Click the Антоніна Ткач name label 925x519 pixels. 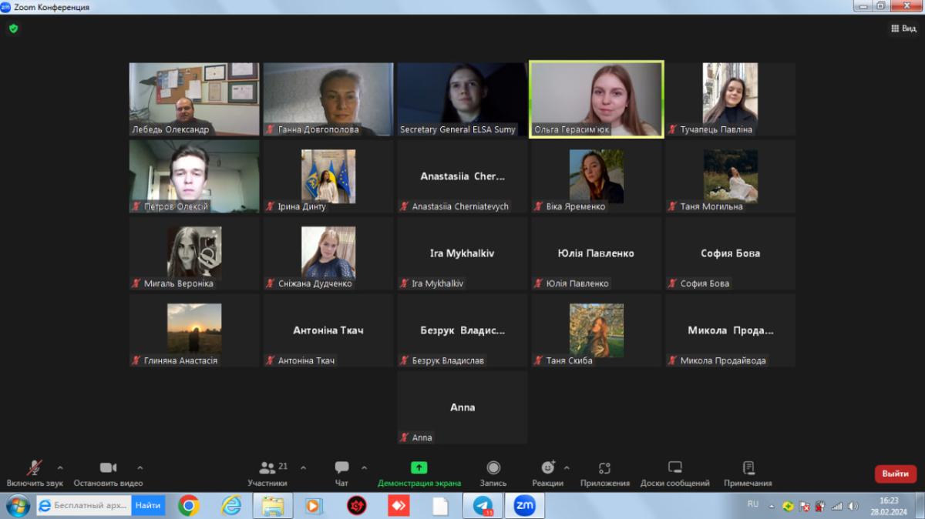coord(307,360)
